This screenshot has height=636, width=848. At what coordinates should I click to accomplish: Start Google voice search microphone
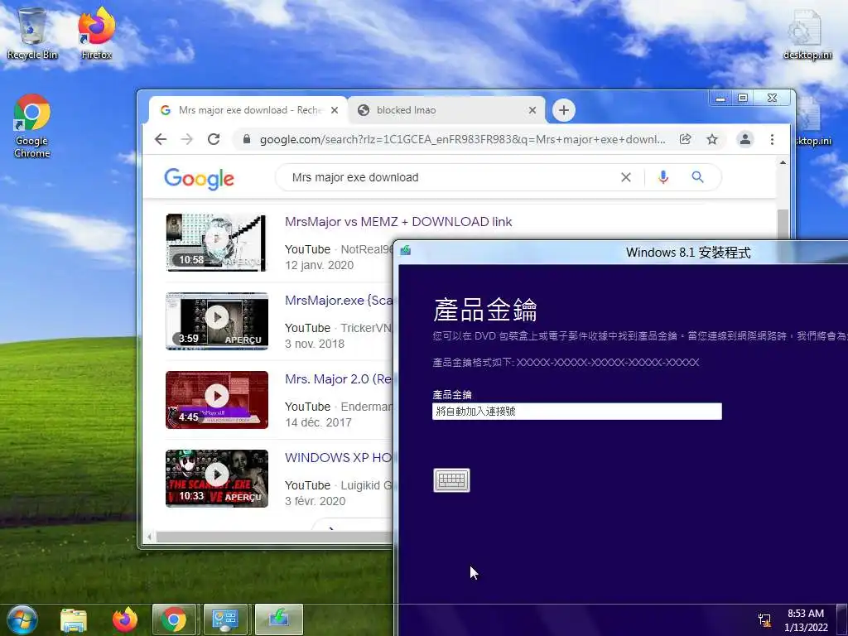tap(663, 177)
